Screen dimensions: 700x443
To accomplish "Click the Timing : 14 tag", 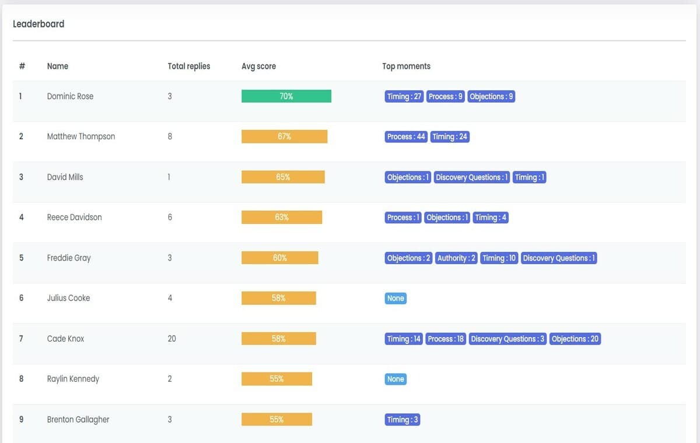I will click(404, 339).
